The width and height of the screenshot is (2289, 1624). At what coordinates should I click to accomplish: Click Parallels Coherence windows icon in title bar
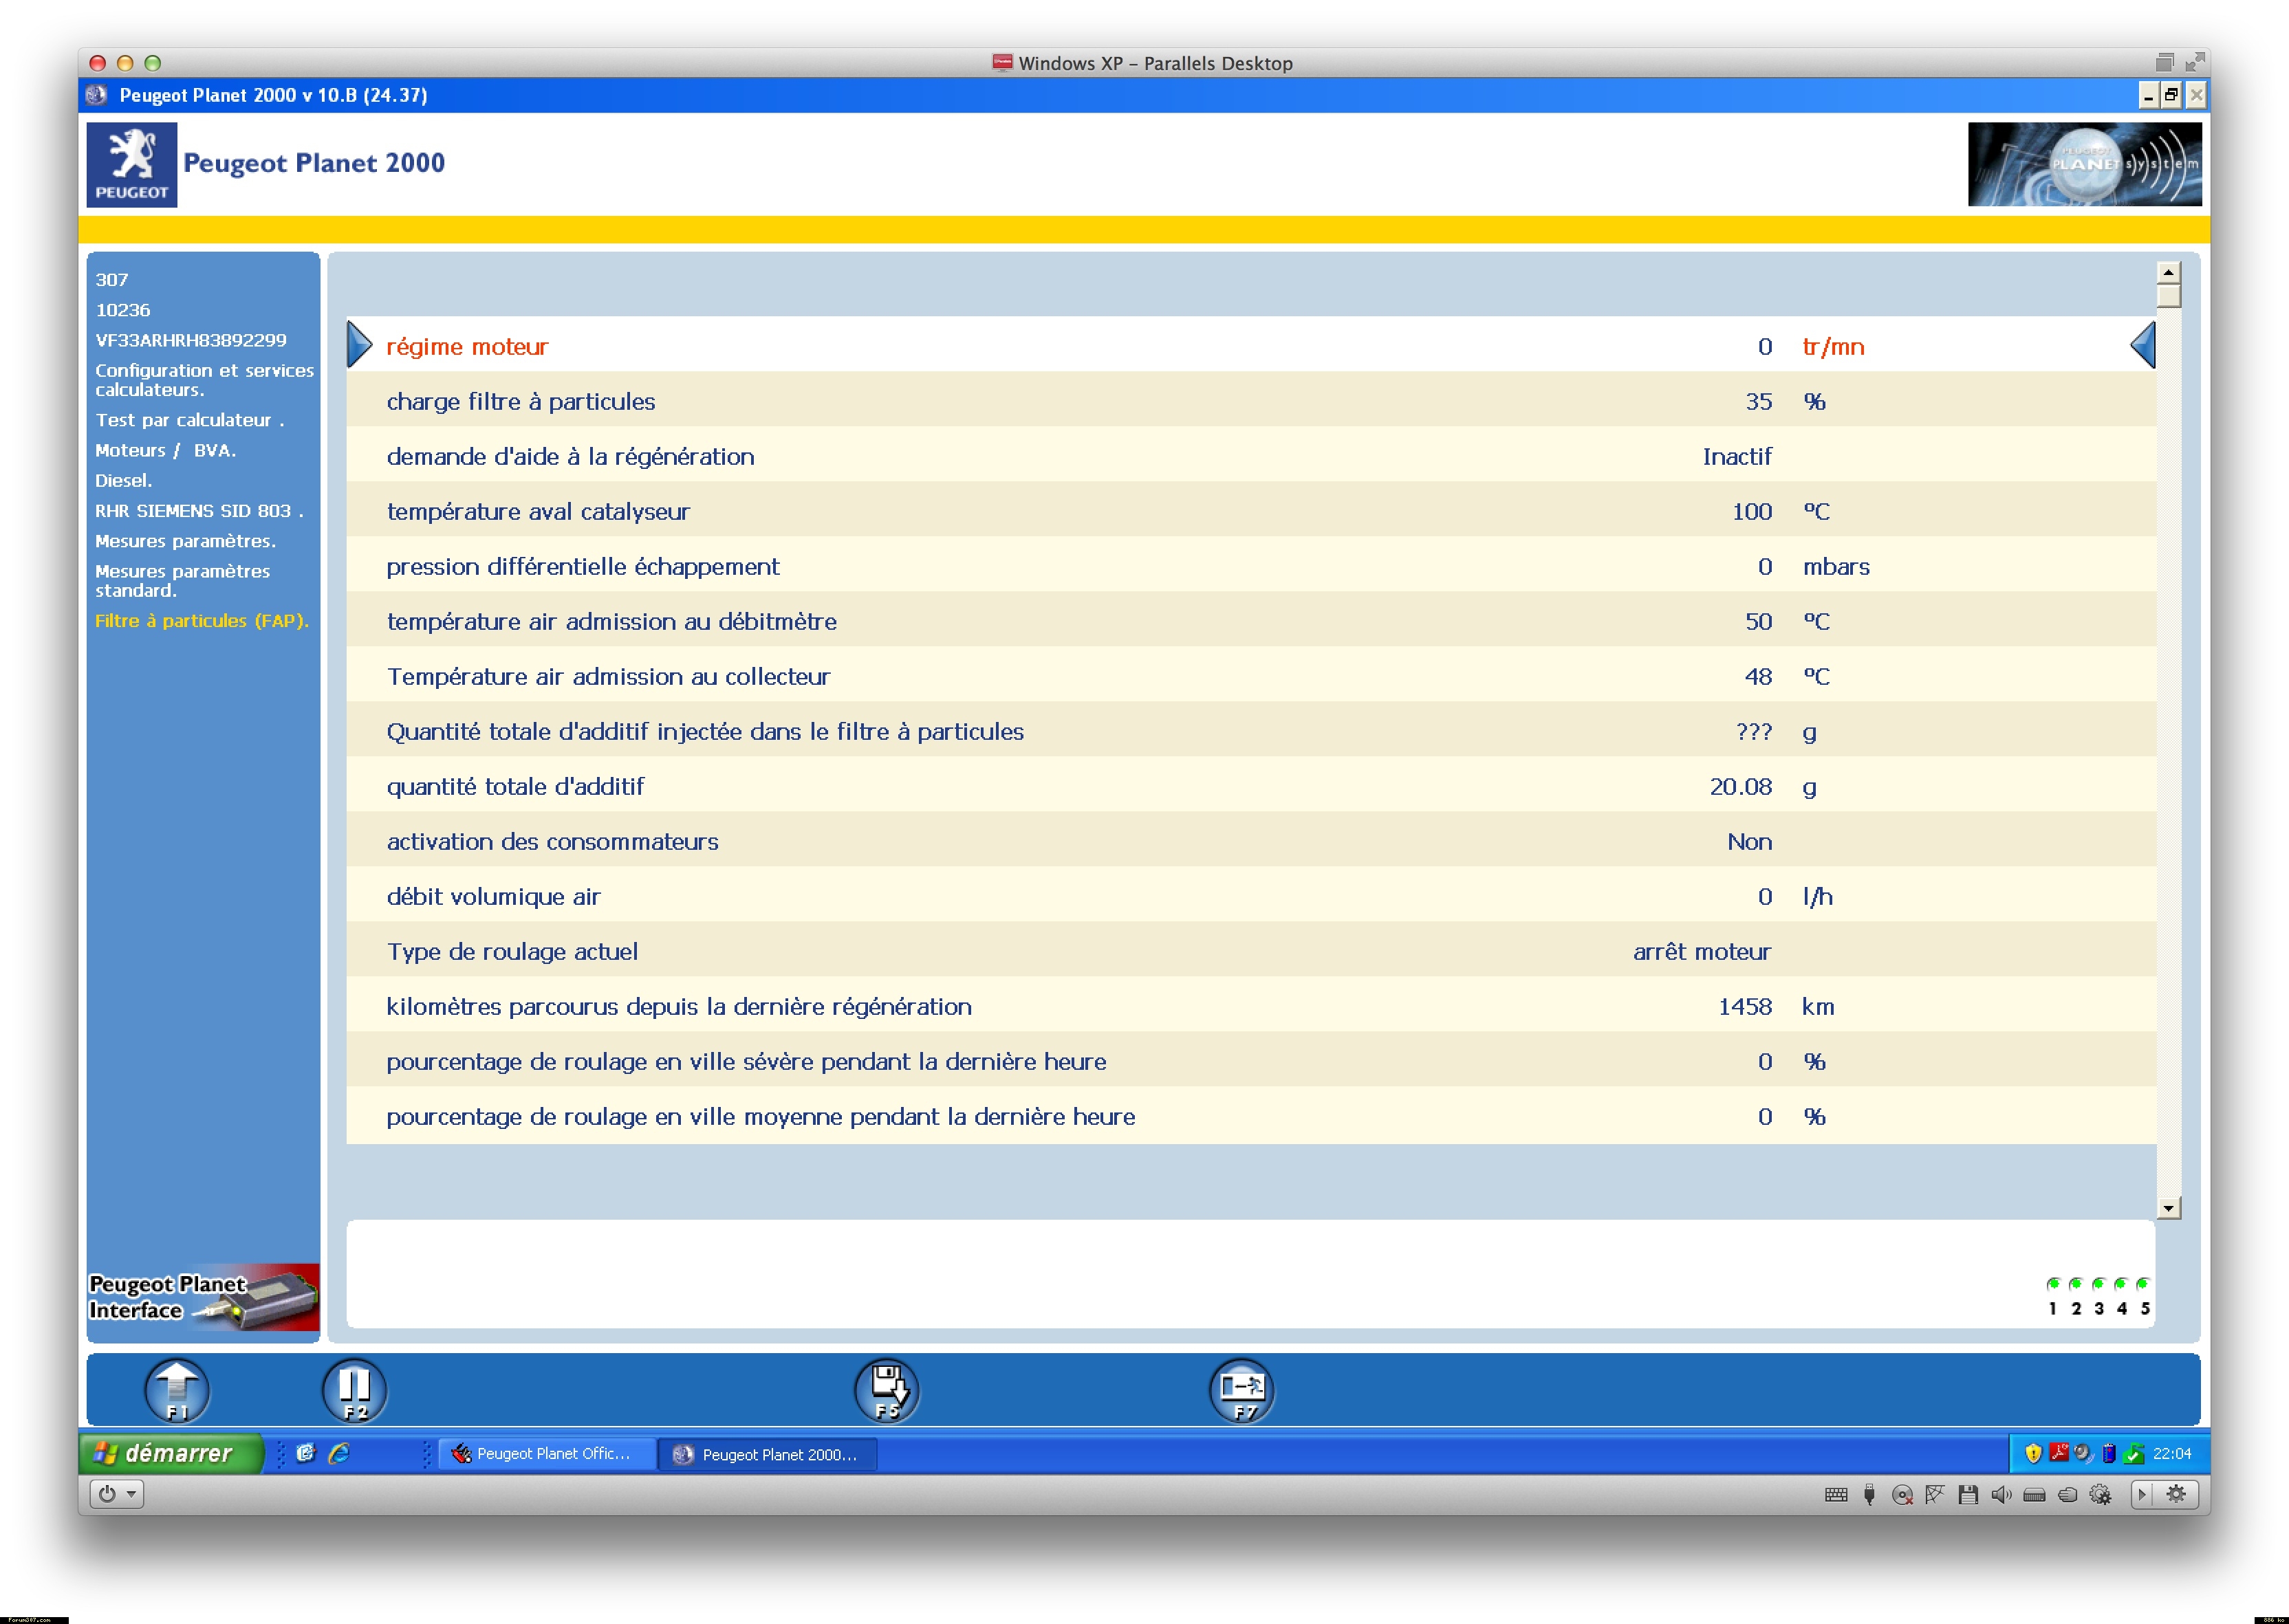pyautogui.click(x=2164, y=62)
